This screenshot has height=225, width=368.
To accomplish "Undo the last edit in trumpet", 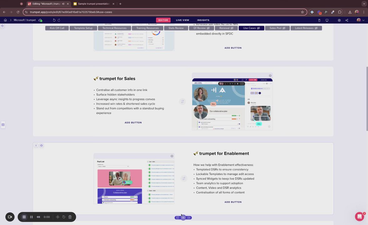I will [x=54, y=20].
